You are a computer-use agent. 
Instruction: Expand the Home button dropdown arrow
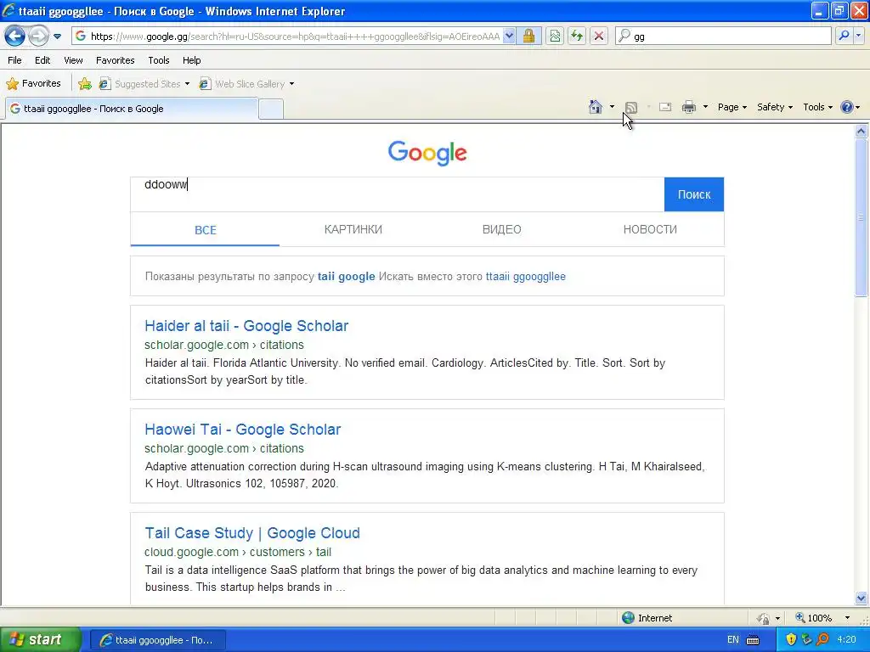tap(612, 107)
